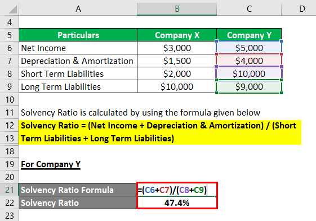The height and width of the screenshot is (221, 316).
Task: Click the Company X header cell
Action: (177, 35)
